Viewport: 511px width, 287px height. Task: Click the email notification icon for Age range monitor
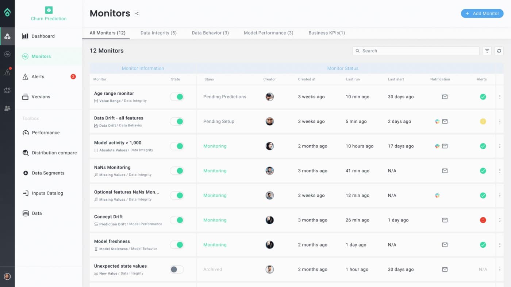[445, 97]
